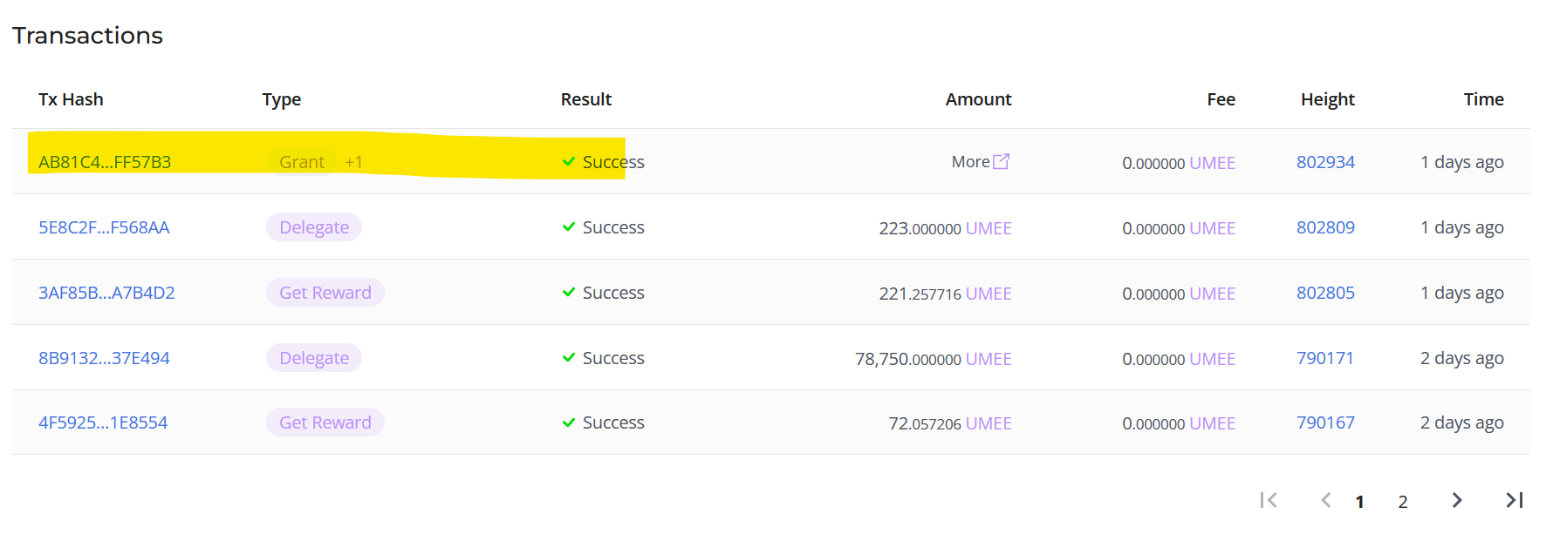View block height 802809
Screen dimensions: 1553x534
tap(1325, 227)
